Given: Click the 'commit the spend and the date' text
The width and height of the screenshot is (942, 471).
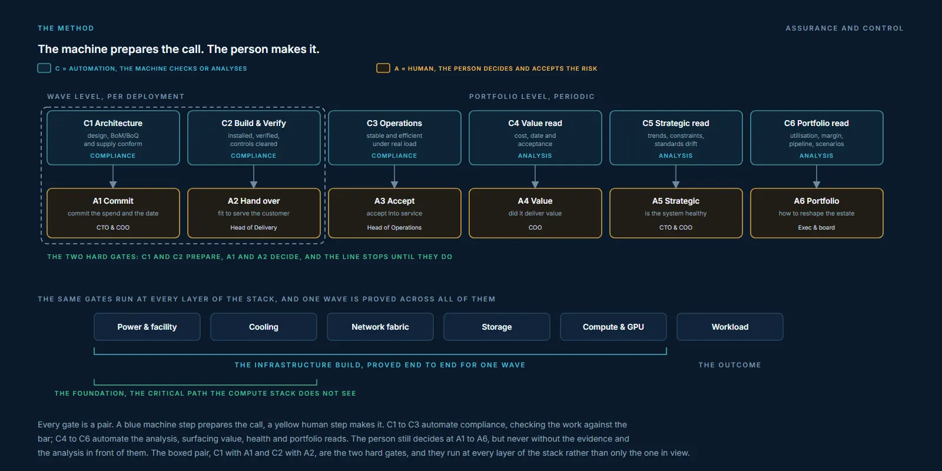Looking at the screenshot, I should coord(113,214).
